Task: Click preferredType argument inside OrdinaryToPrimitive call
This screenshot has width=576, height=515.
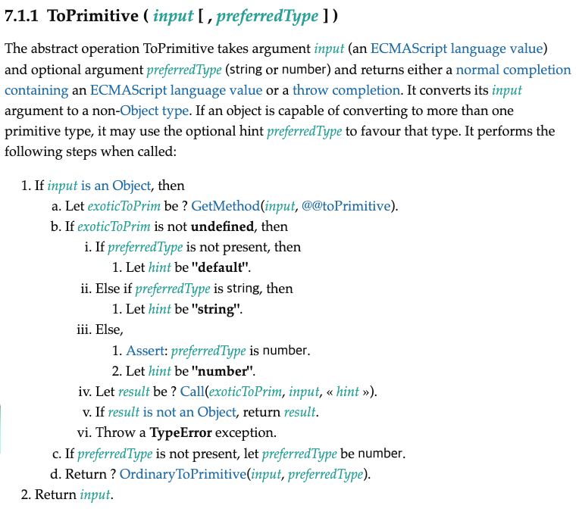Action: point(324,475)
